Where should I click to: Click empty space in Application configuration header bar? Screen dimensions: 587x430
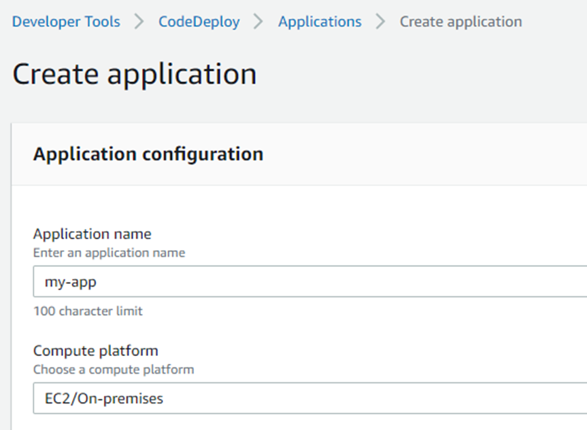point(422,154)
